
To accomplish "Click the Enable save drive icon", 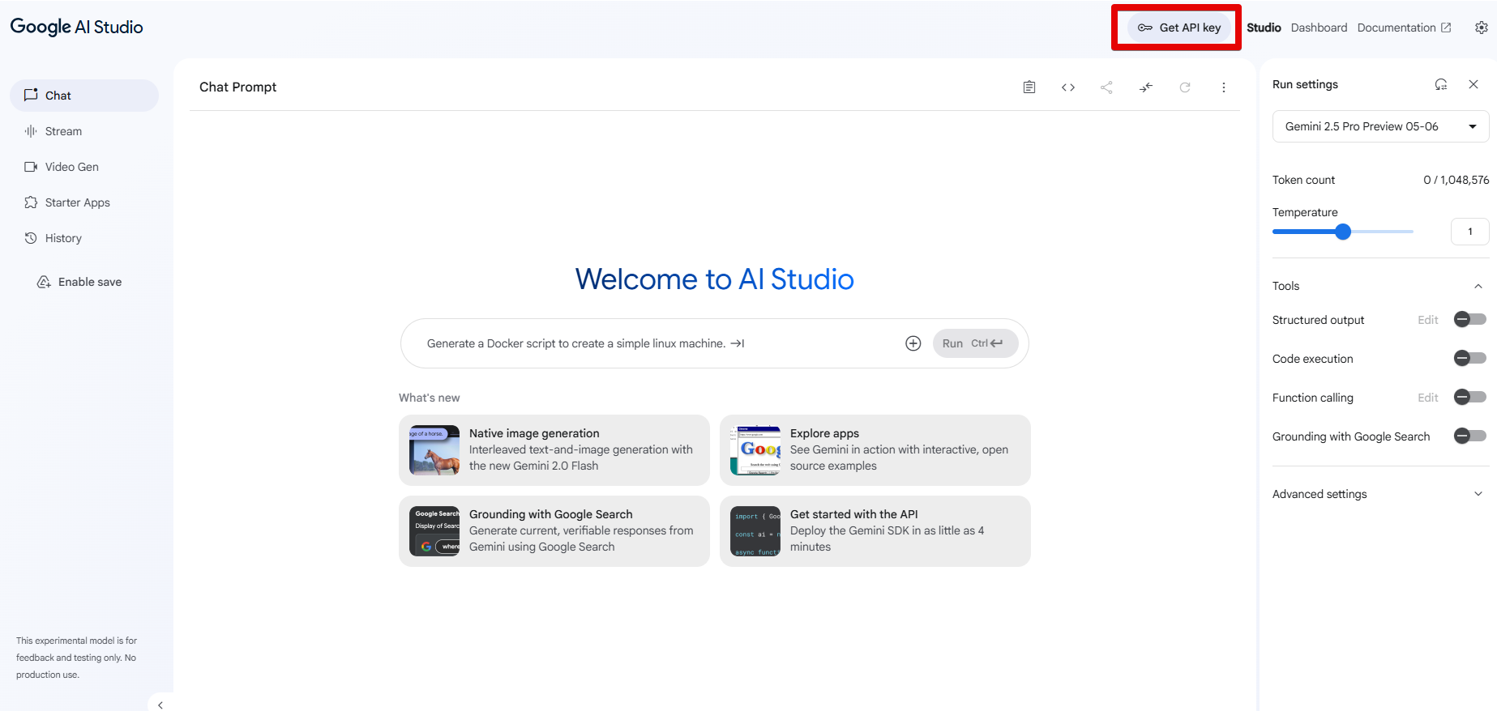I will 44,282.
